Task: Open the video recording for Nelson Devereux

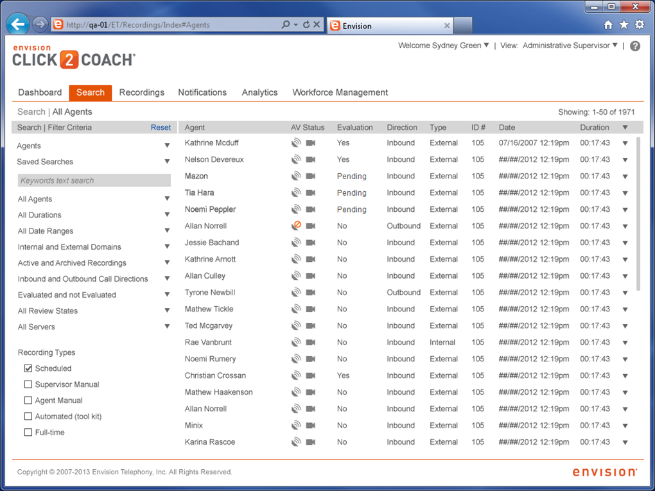Action: pos(310,159)
